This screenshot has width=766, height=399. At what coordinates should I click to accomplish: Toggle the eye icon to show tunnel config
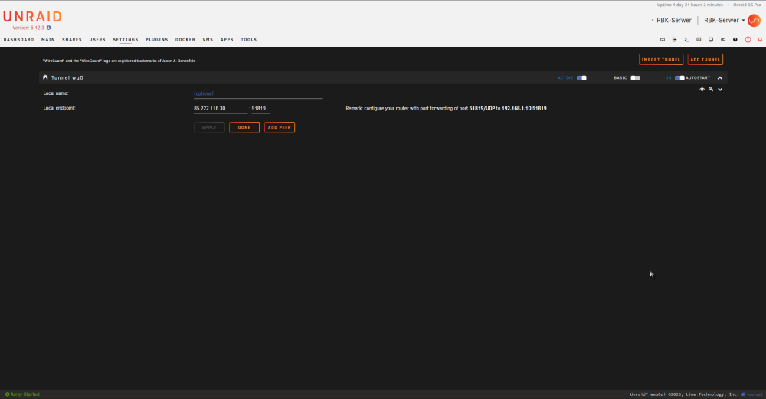click(x=702, y=90)
